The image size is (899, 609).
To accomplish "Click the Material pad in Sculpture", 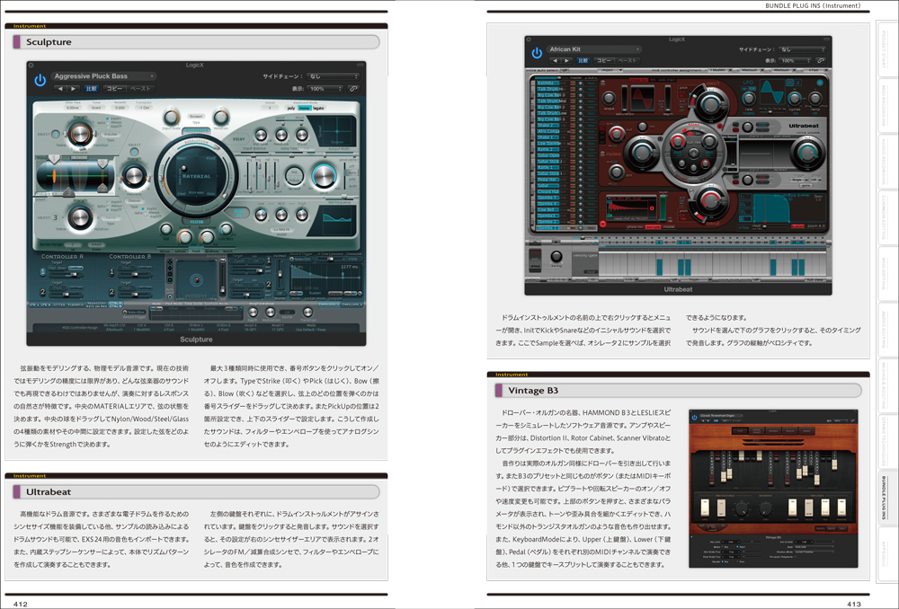I will [x=196, y=176].
